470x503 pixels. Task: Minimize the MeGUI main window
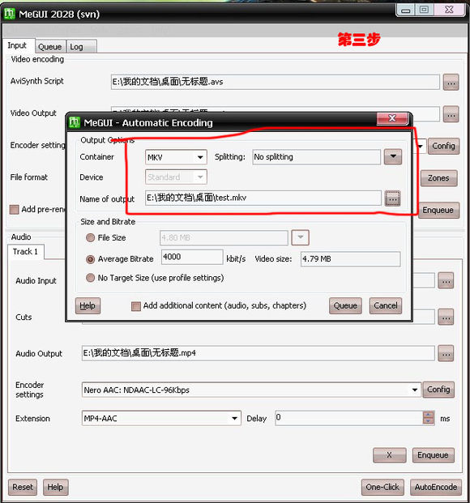pos(406,10)
